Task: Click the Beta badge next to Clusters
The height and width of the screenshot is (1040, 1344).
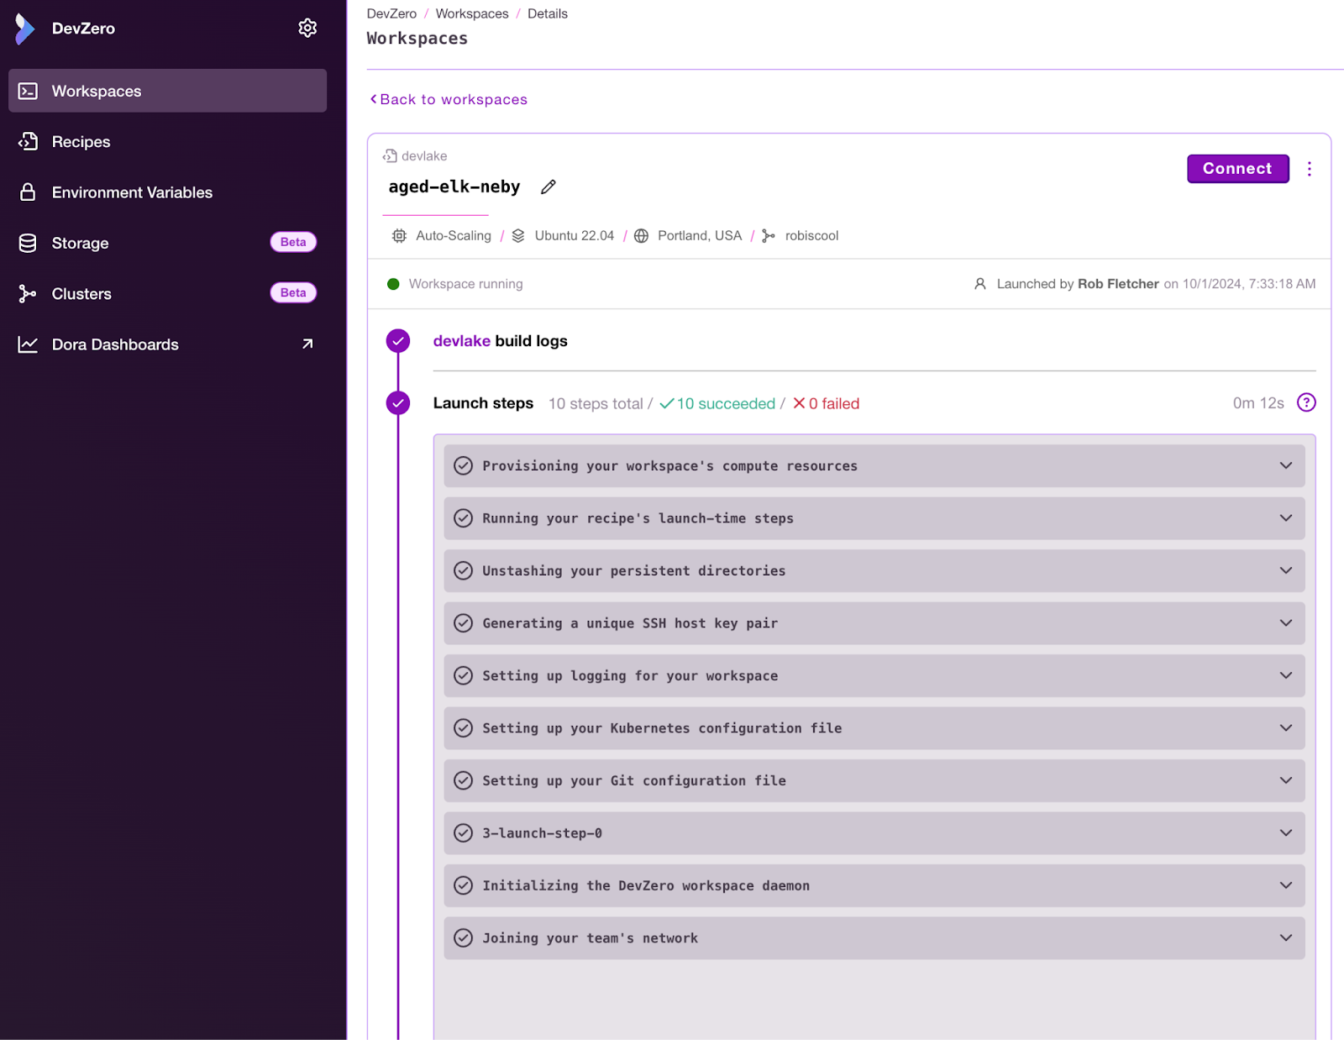Action: (293, 292)
